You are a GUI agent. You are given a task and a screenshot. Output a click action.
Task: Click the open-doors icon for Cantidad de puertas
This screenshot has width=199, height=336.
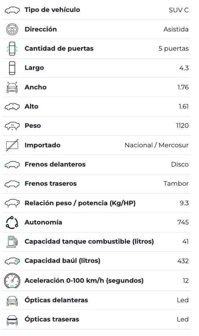coord(12,49)
